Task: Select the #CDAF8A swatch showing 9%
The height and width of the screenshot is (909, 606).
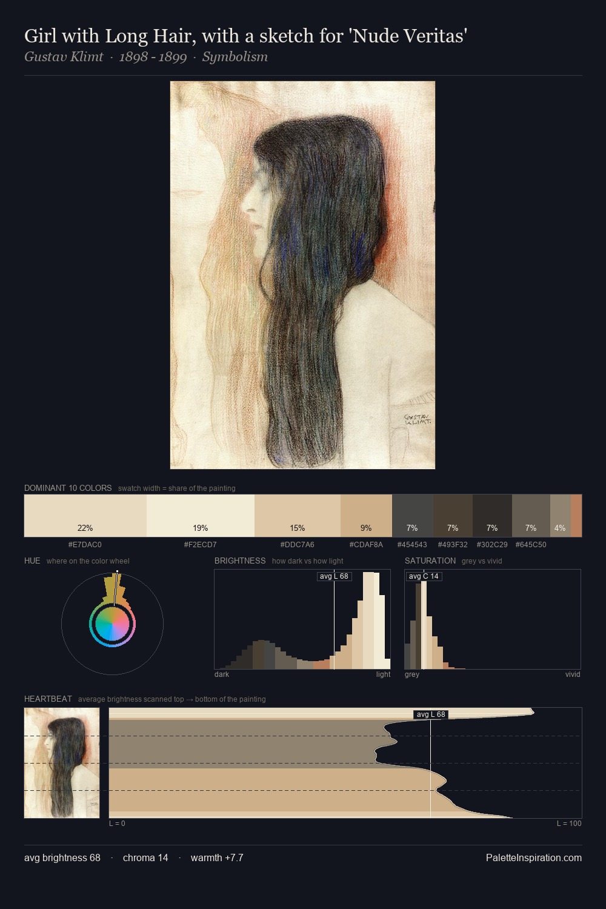Action: (x=366, y=516)
